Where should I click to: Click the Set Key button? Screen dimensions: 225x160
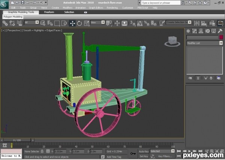(x=144, y=156)
